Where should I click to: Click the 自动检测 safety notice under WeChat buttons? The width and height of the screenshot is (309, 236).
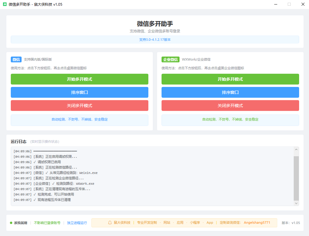[x=79, y=120]
